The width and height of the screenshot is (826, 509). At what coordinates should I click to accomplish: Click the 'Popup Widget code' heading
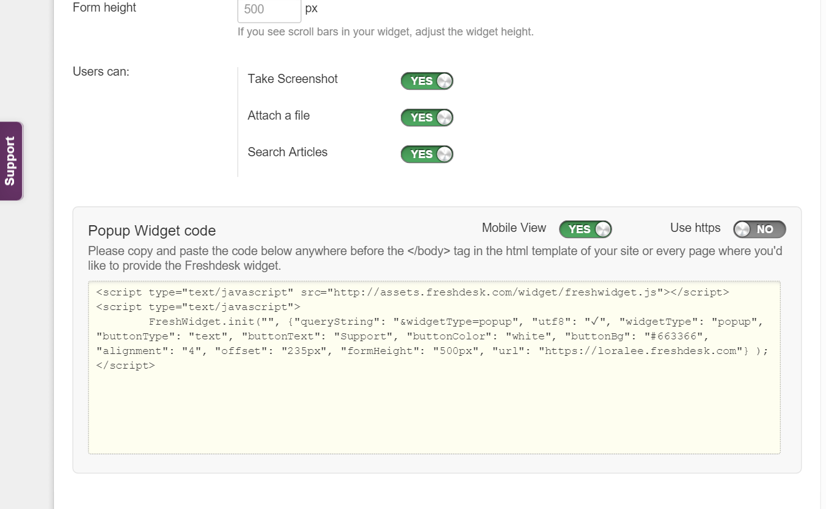[x=152, y=231]
